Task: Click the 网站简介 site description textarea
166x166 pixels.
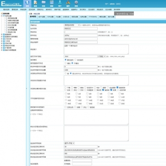Action: click(x=96, y=49)
